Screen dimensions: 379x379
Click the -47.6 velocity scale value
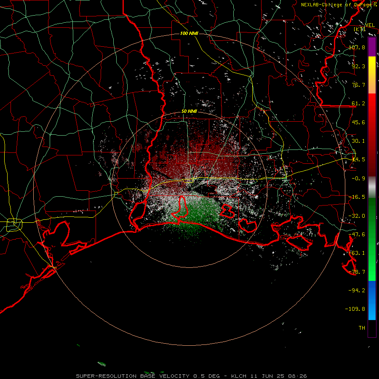pyautogui.click(x=357, y=235)
